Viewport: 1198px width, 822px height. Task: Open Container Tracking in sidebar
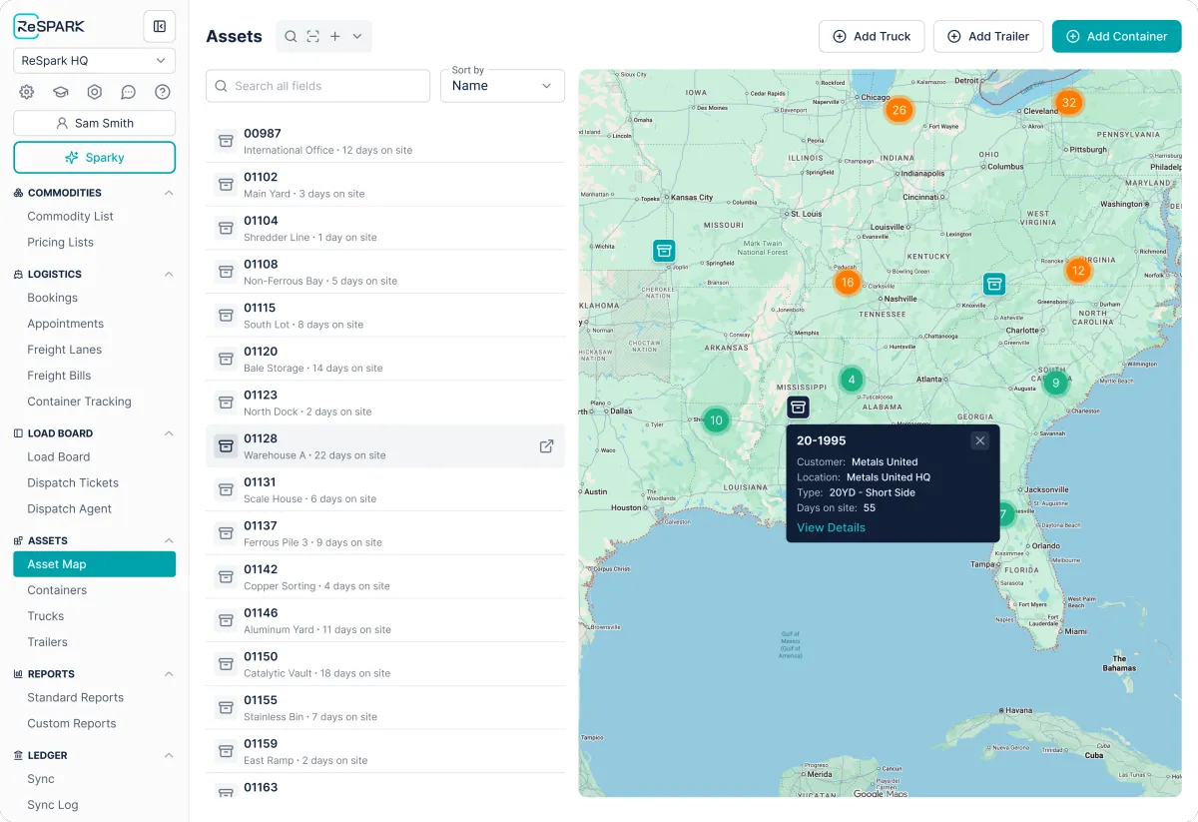pyautogui.click(x=79, y=402)
